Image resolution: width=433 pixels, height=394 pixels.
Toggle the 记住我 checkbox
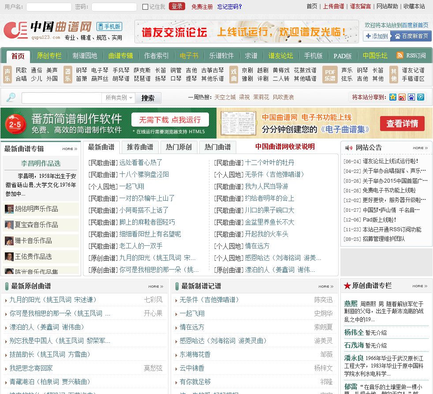pyautogui.click(x=145, y=7)
